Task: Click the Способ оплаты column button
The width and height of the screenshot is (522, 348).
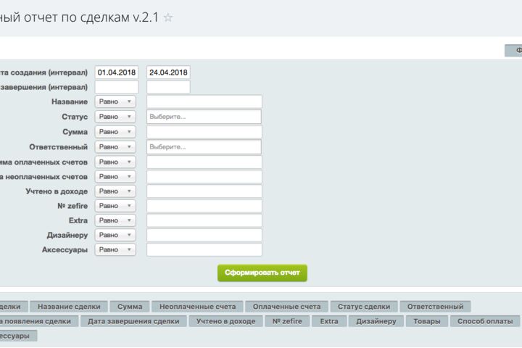Action: coord(485,321)
